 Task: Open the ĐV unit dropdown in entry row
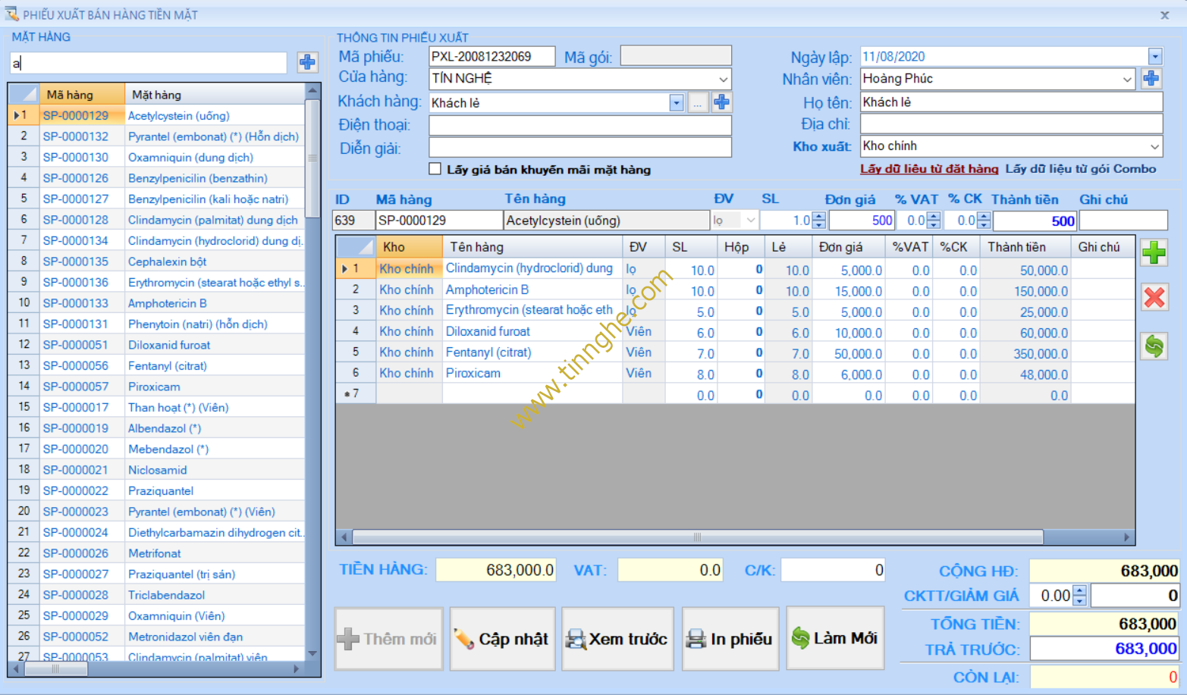point(750,221)
